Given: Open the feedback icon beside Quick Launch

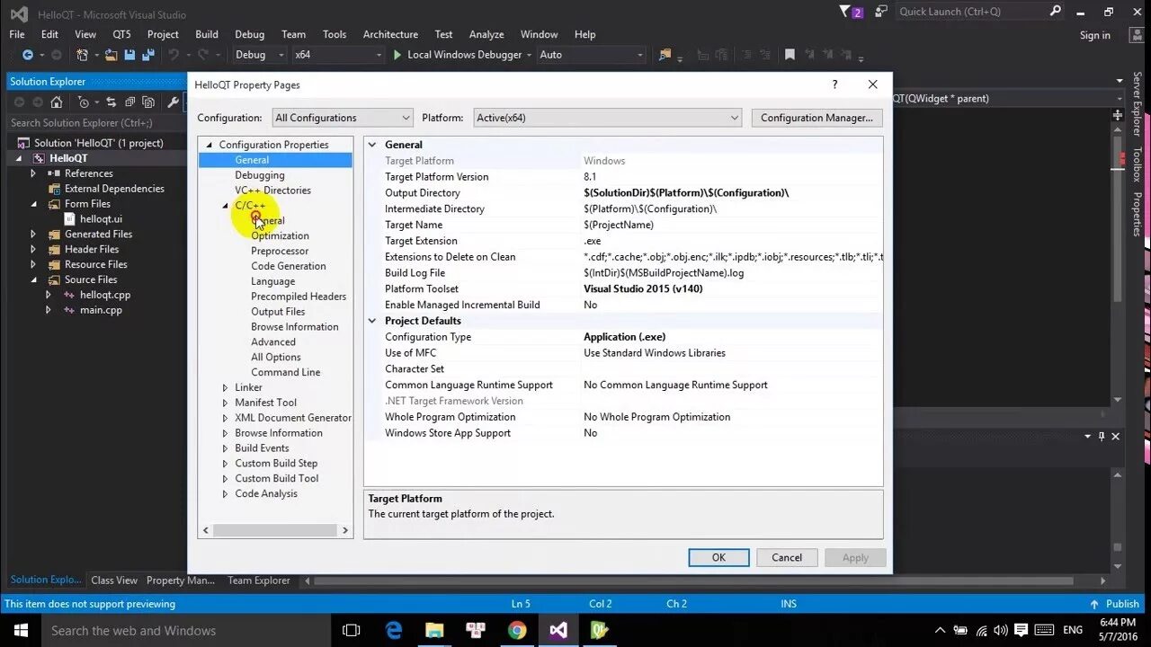Looking at the screenshot, I should click(x=881, y=11).
